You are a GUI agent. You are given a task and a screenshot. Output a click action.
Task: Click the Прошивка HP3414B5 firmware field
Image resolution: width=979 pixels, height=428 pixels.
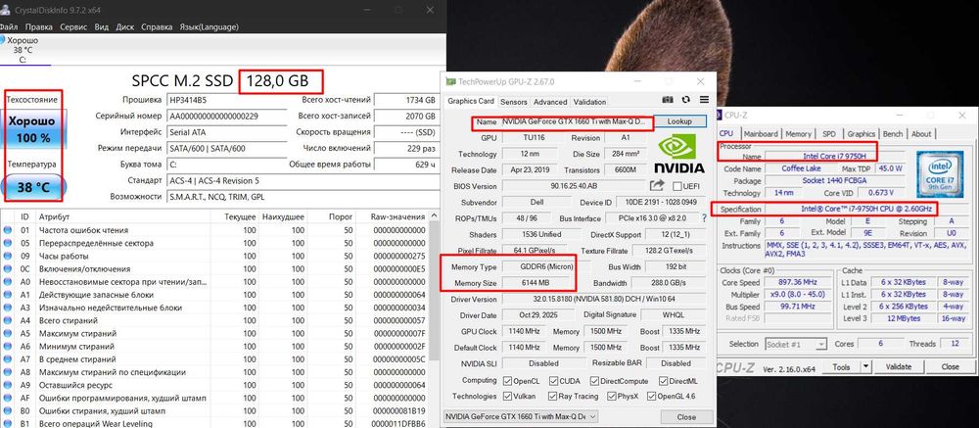click(227, 100)
